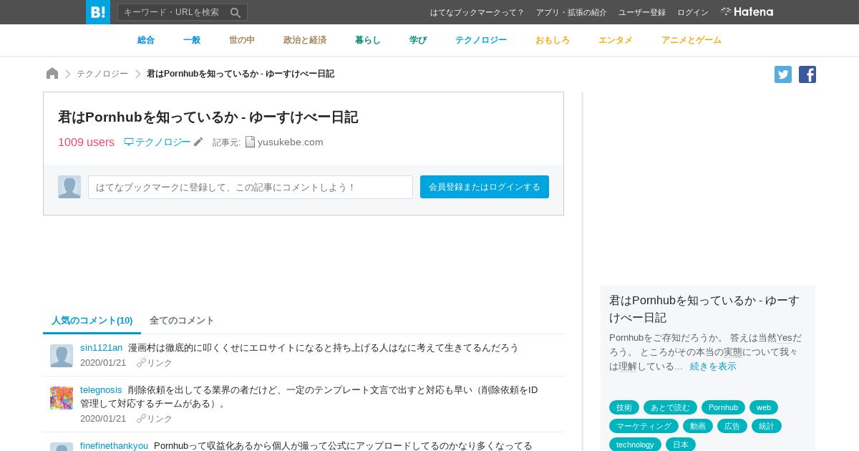
Task: Click 会員登録またはログインする button
Action: [x=485, y=187]
